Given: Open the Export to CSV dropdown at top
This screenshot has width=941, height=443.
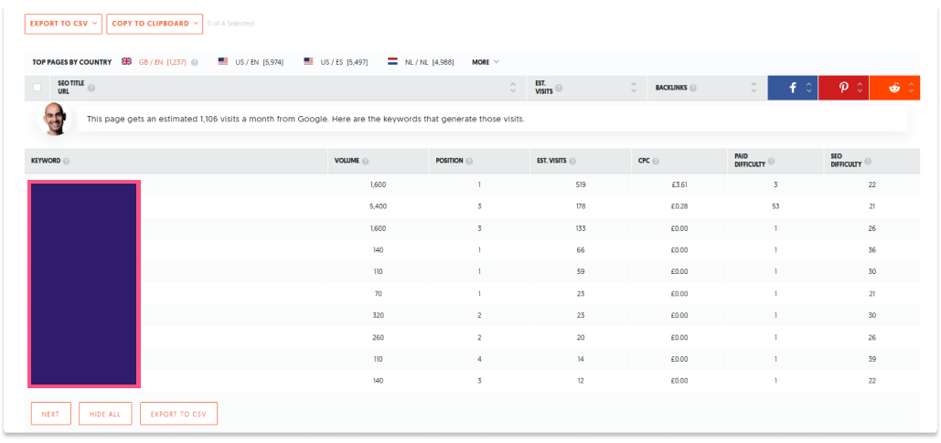Looking at the screenshot, I should point(65,23).
